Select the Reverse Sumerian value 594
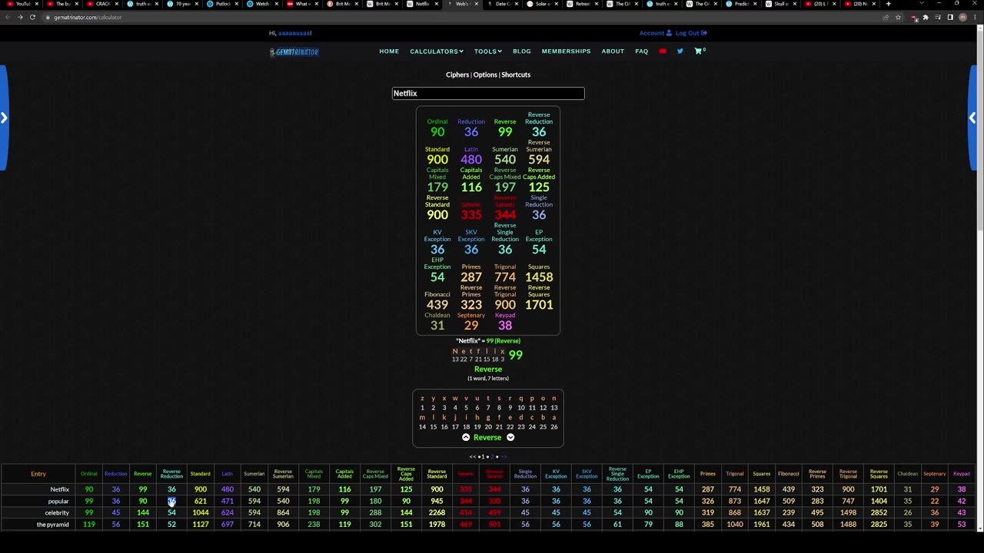Viewport: 984px width, 553px height. (539, 160)
